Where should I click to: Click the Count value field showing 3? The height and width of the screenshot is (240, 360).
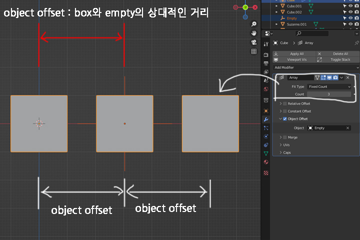(x=329, y=94)
